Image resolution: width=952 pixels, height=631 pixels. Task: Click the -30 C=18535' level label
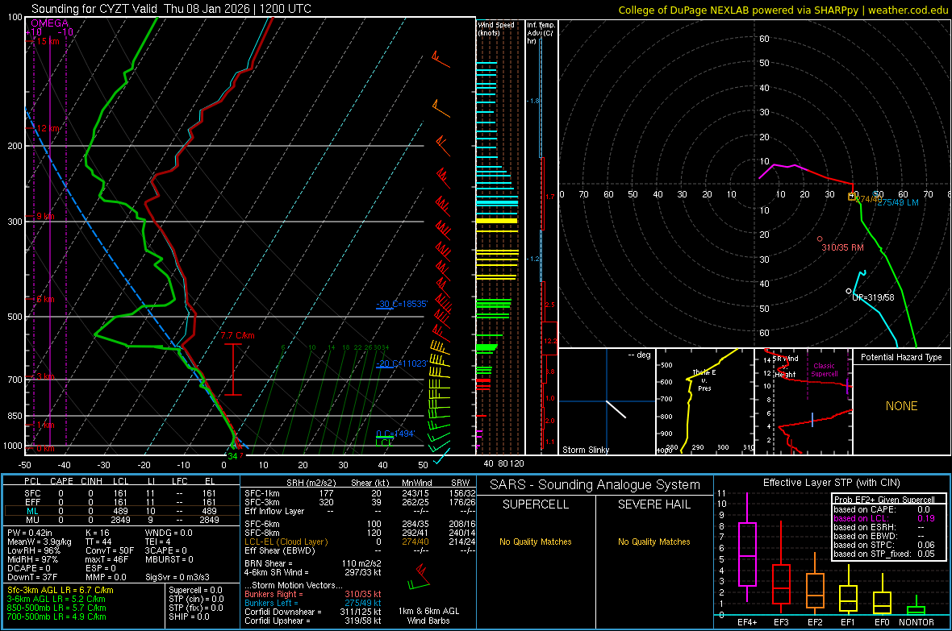point(401,304)
